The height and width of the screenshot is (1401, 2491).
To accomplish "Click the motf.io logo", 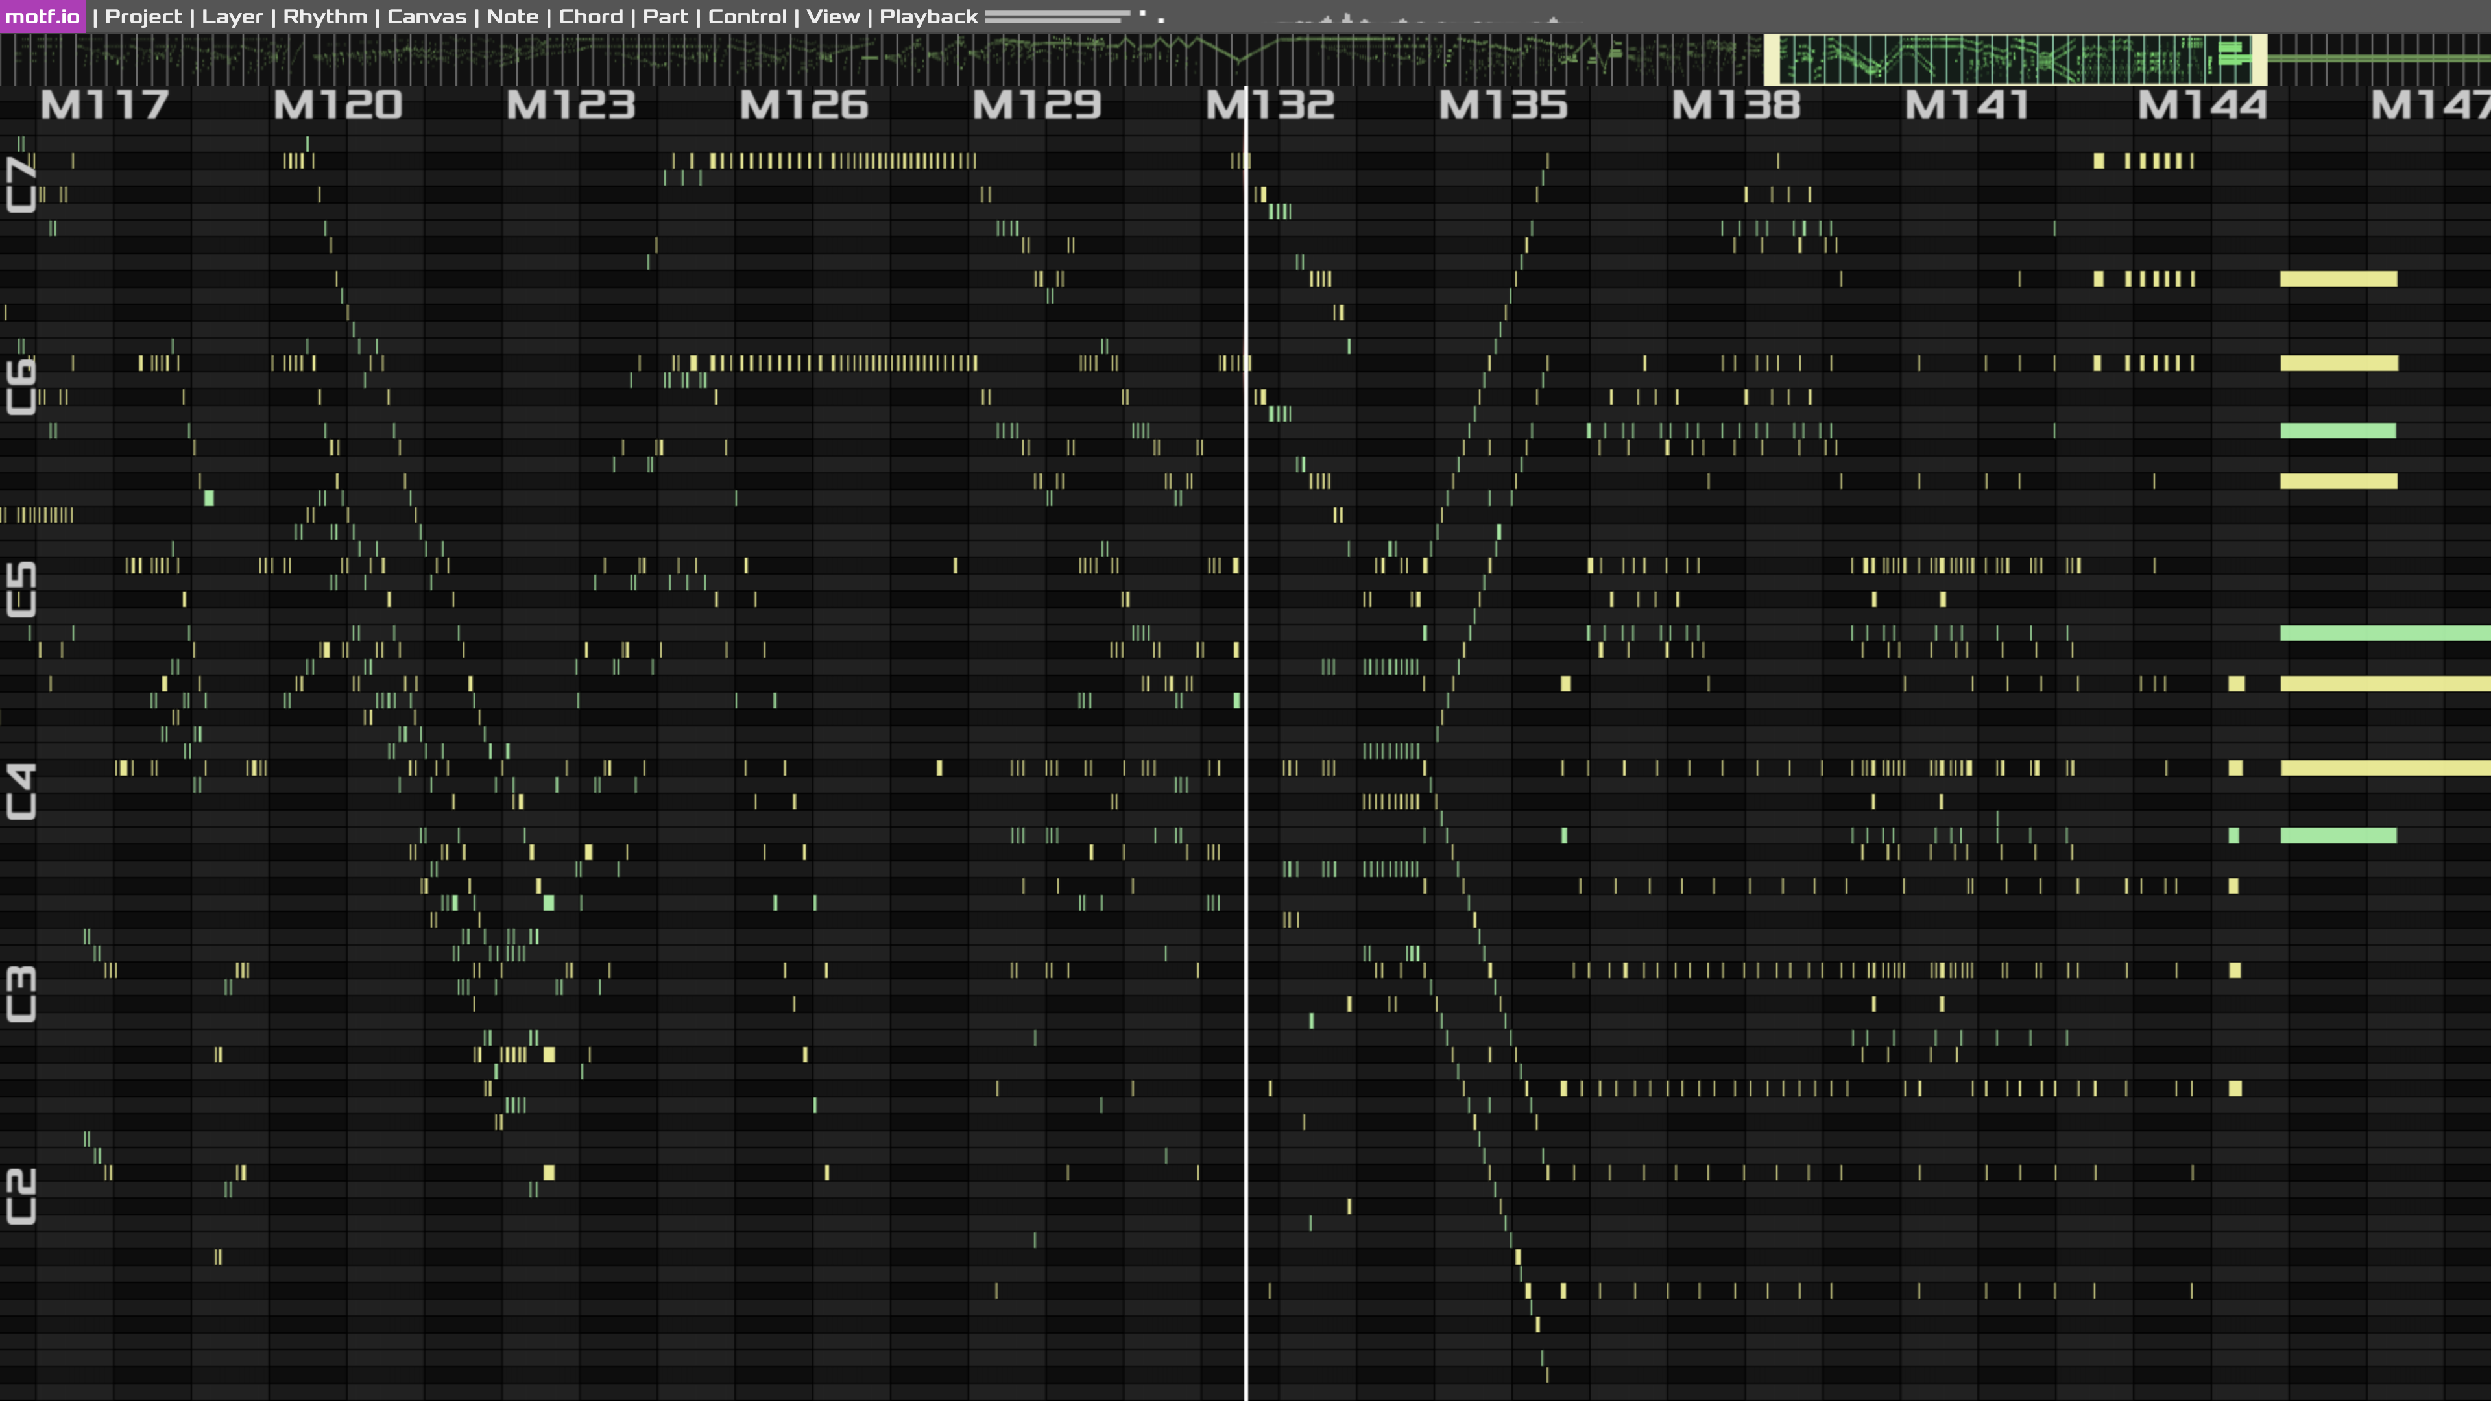I will [43, 16].
